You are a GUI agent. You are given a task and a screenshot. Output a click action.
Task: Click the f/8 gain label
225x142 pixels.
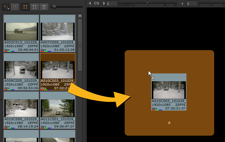97,3
